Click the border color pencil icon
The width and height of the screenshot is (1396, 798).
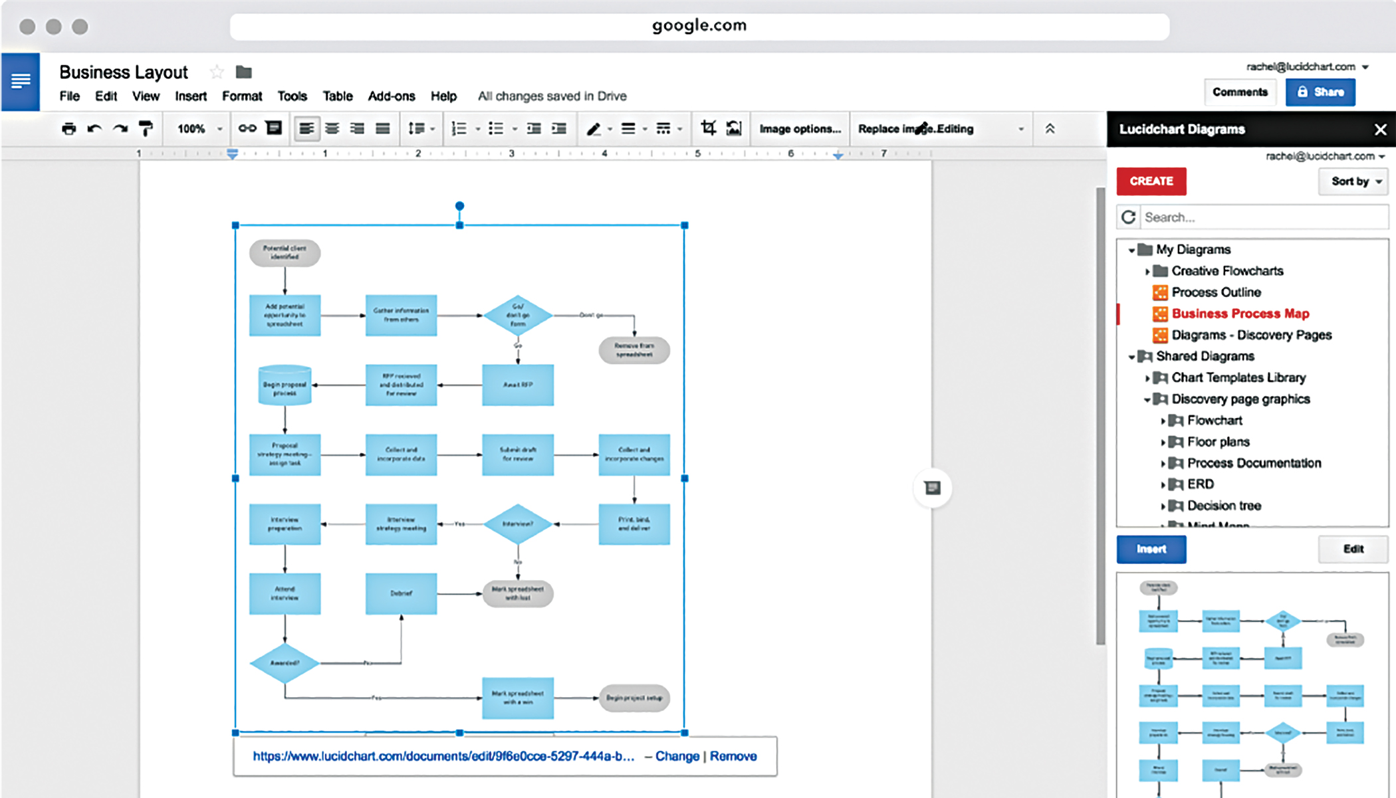(x=594, y=129)
